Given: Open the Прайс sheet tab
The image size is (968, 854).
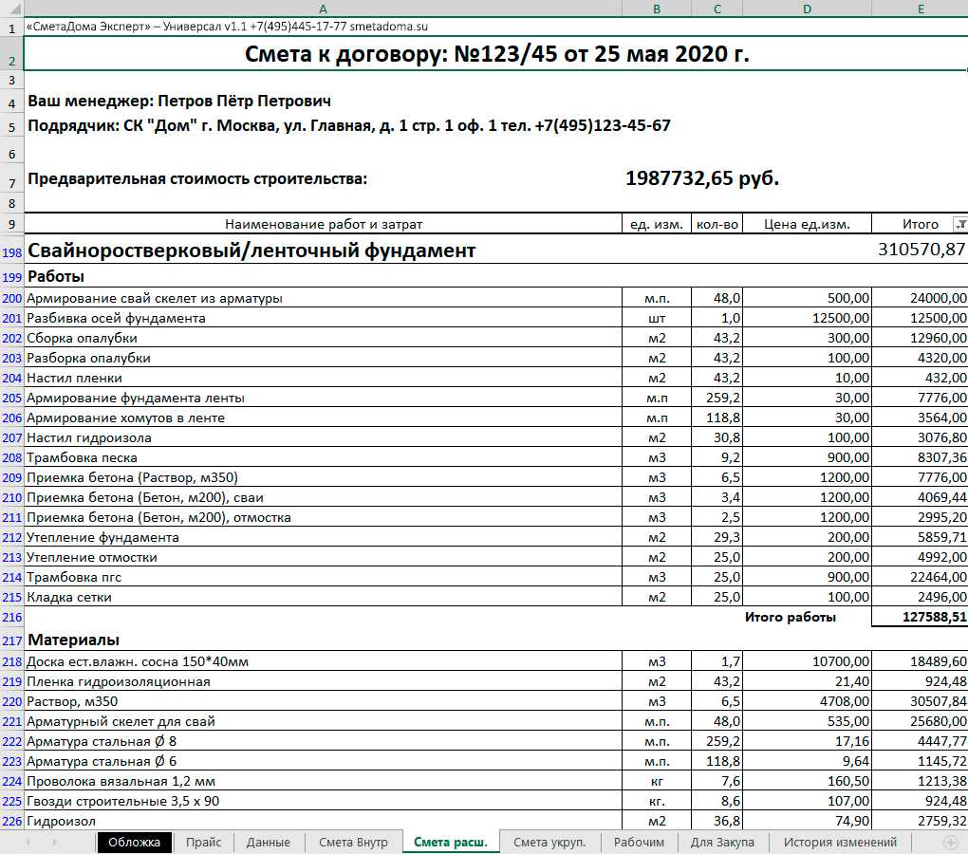Looking at the screenshot, I should 204,842.
